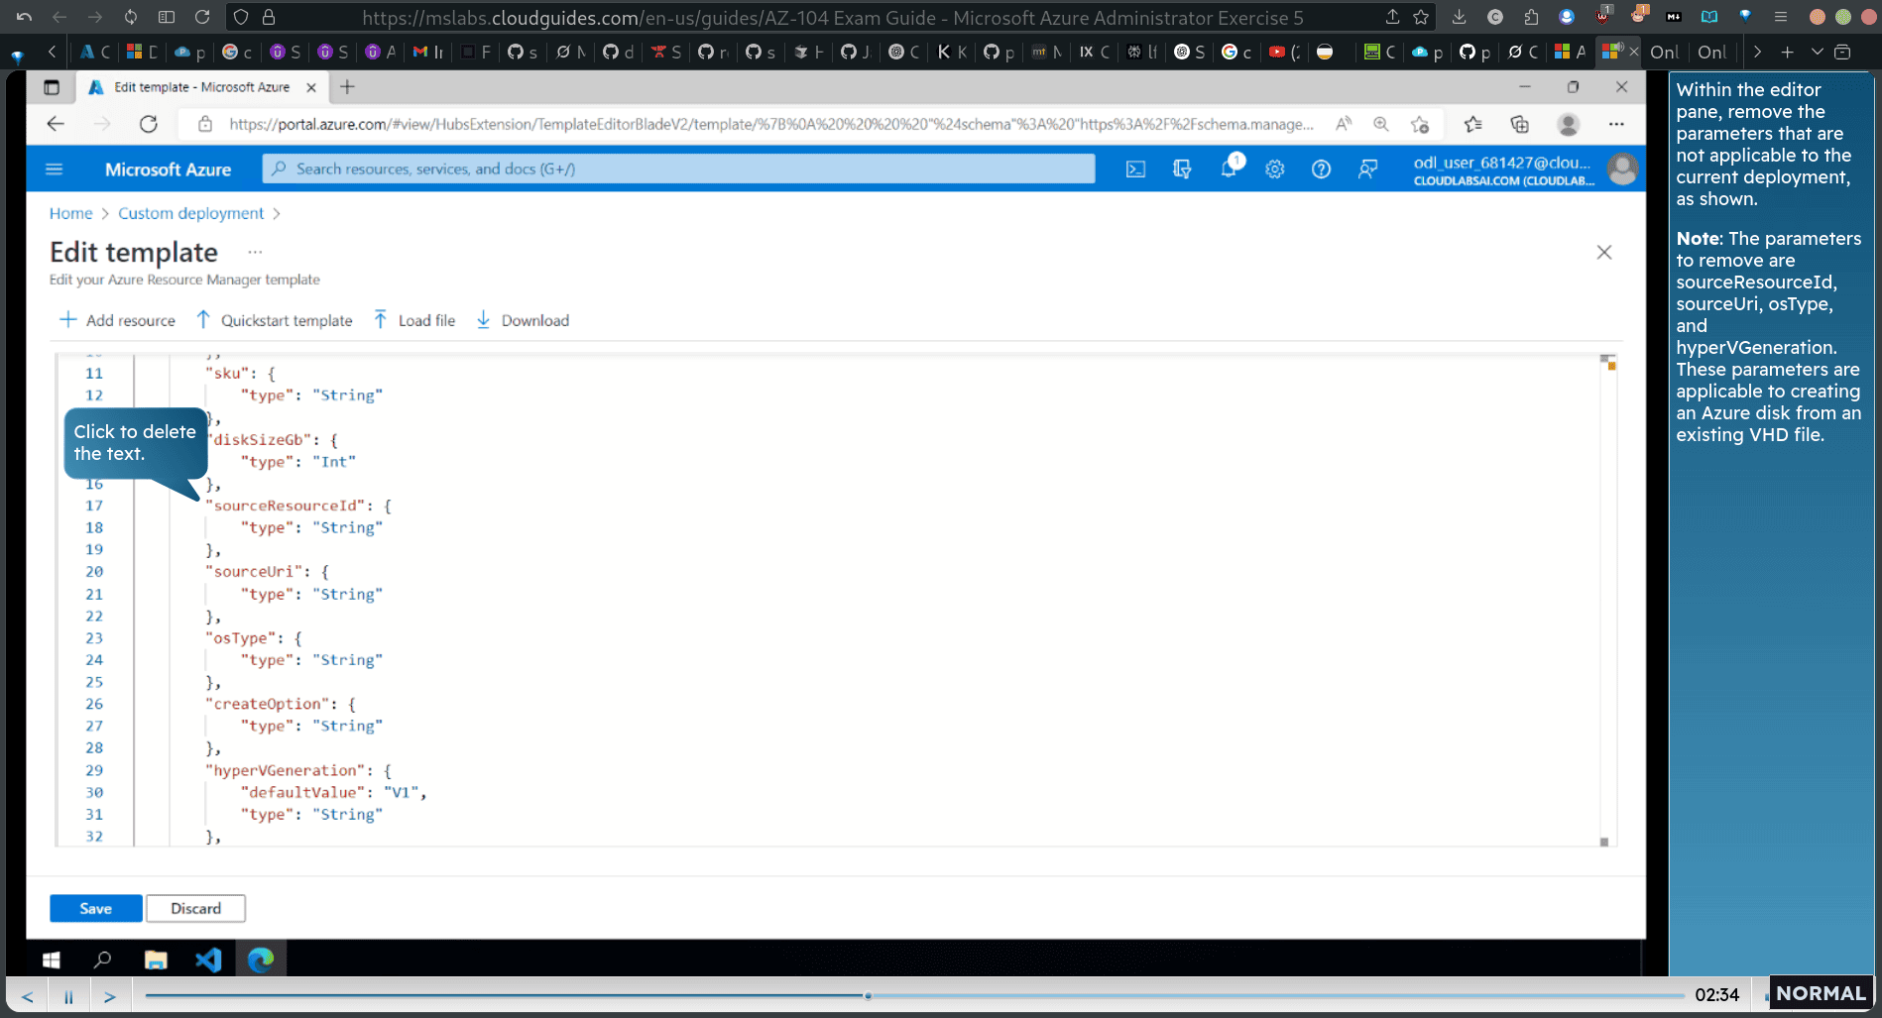
Task: Open the Windows Start menu
Action: (52, 960)
